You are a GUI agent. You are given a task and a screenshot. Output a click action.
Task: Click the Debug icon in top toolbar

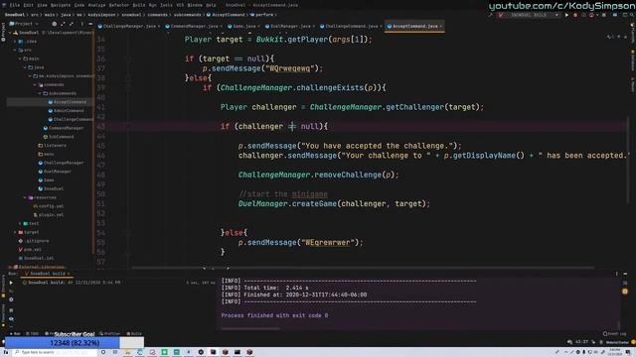(575, 15)
